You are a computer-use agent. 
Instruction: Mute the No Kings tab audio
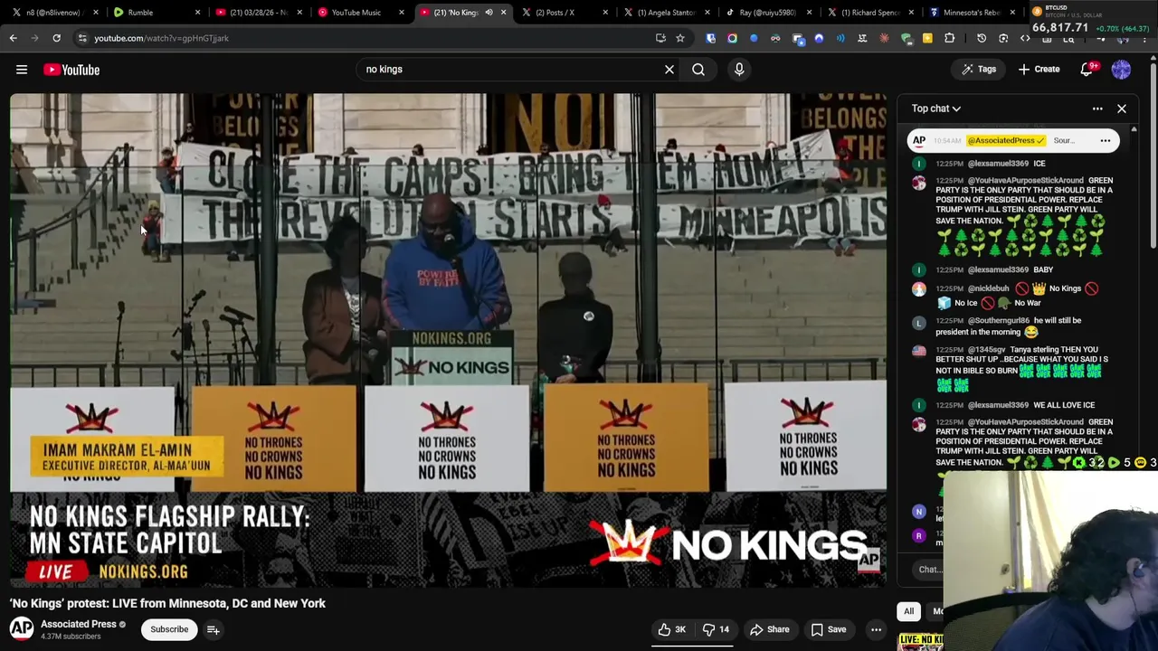pyautogui.click(x=489, y=13)
